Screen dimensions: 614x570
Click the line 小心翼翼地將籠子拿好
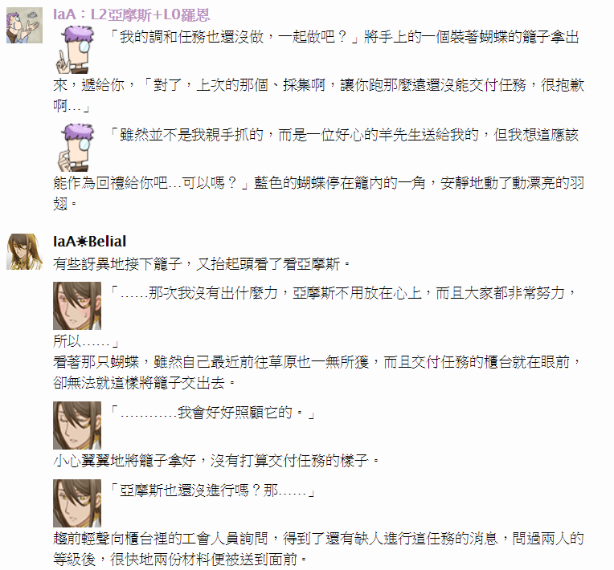coord(125,461)
